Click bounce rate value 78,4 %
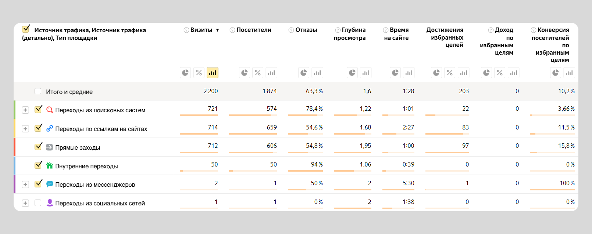This screenshot has height=234, width=592. coord(314,109)
